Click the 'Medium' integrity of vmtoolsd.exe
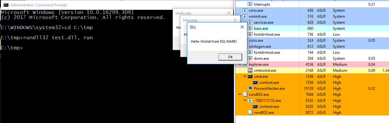Screen dimensions: 389x123 [x=340, y=71]
